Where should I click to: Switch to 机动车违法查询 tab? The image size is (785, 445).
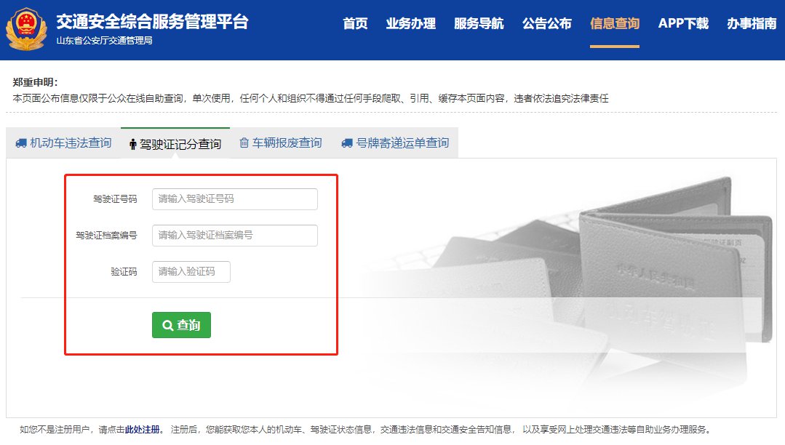tap(63, 143)
